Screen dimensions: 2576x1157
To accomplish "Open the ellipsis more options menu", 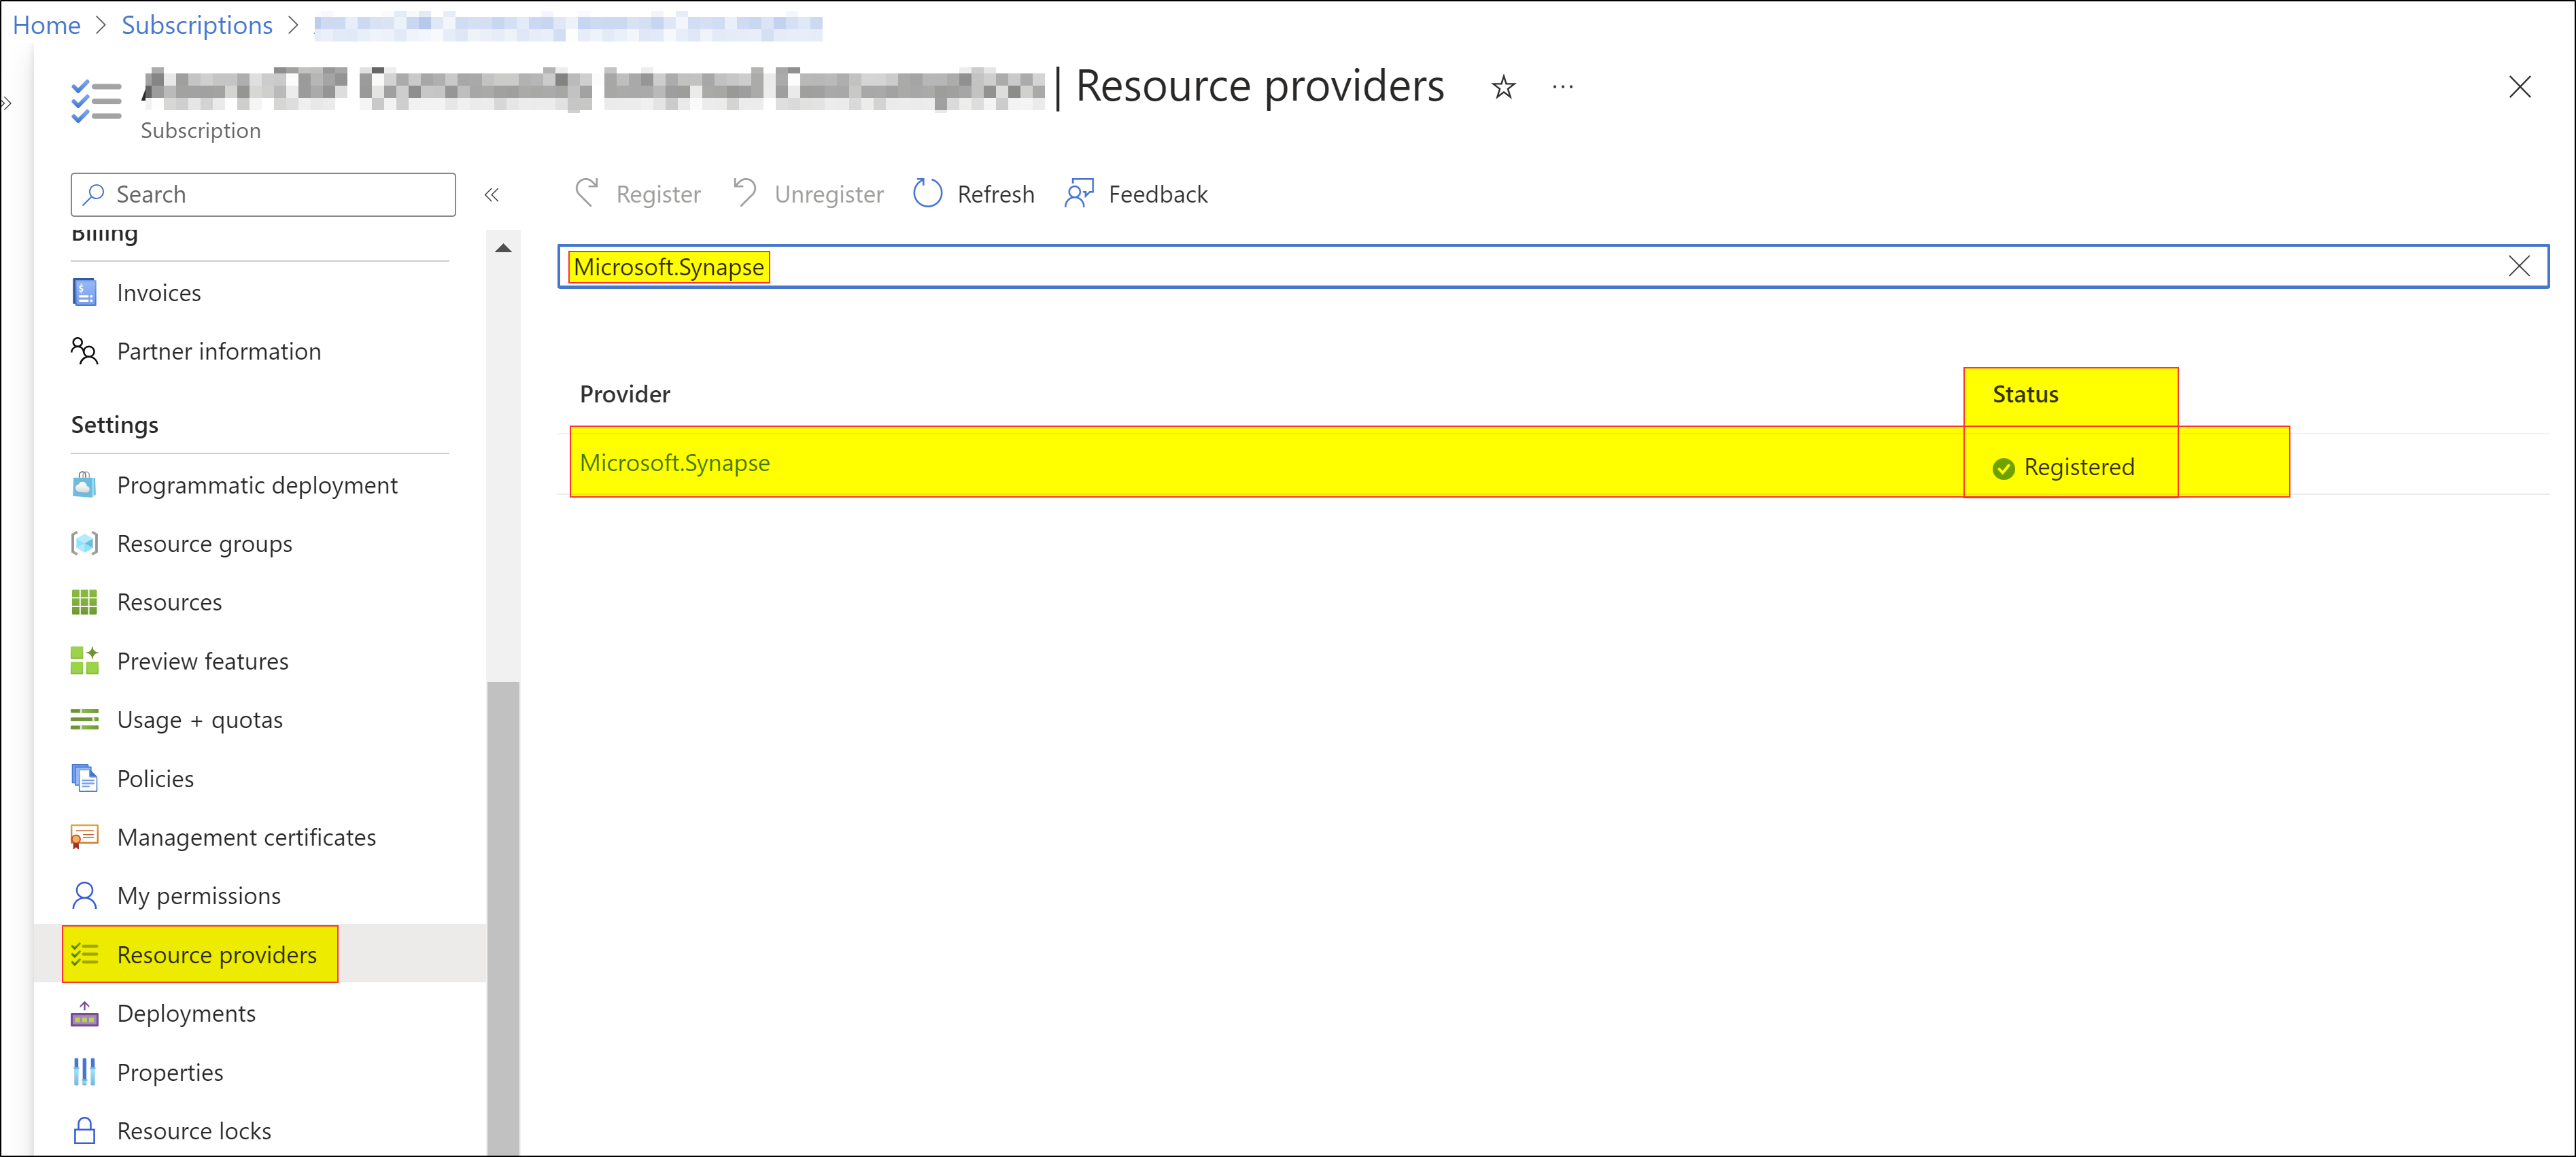I will coord(1562,88).
